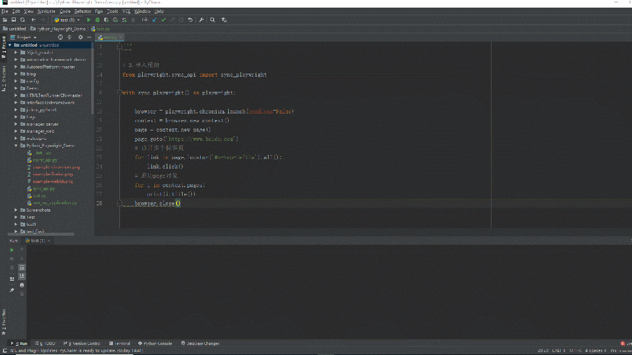Open Project panel gear options
Image resolution: width=632 pixels, height=355 pixels.
point(80,37)
